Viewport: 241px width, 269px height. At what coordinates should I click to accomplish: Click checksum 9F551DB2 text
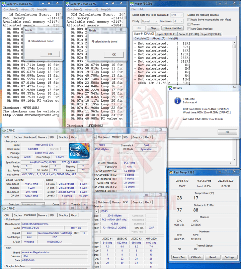point(21,108)
